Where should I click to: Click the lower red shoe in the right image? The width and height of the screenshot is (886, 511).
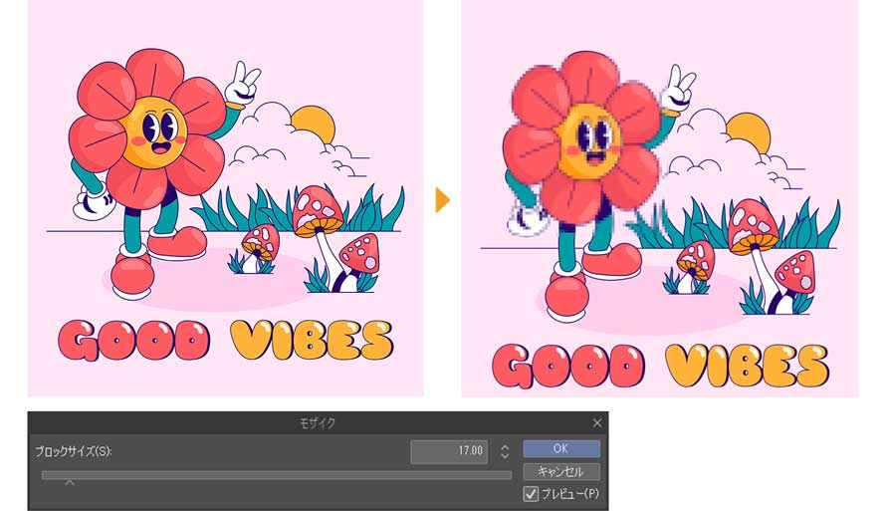click(566, 292)
